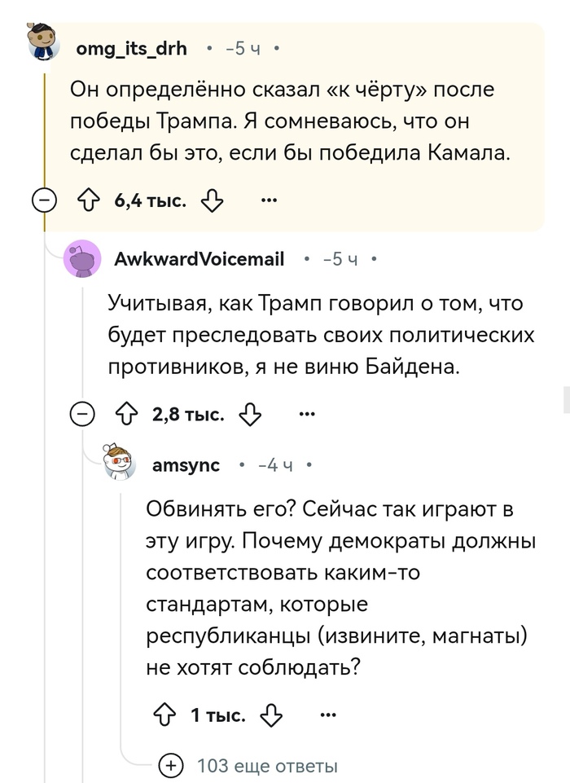Open more options for omg_its_drh comment

[x=268, y=200]
